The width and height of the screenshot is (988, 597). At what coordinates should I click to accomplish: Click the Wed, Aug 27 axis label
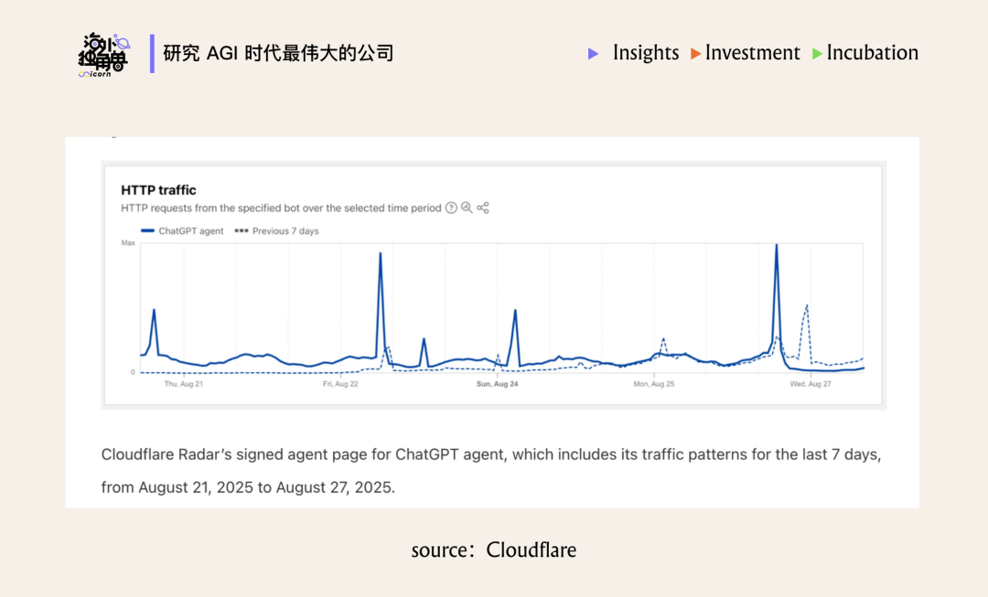coord(811,385)
